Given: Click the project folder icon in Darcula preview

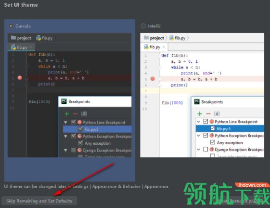Looking at the screenshot, I should [x=13, y=38].
